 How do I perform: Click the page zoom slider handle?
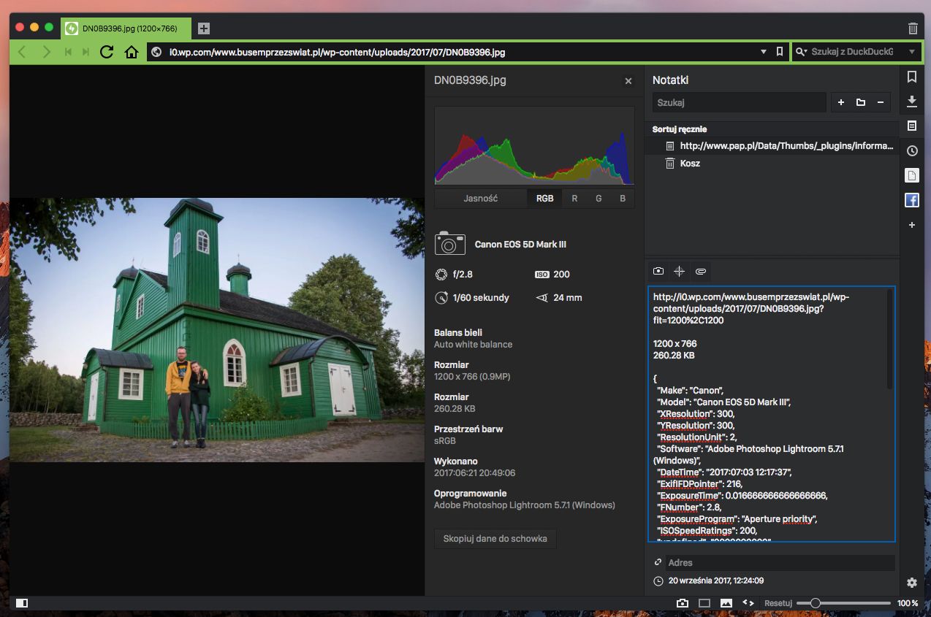tap(815, 603)
